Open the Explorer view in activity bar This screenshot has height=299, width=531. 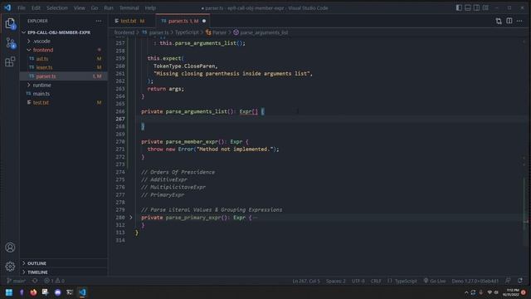(x=10, y=23)
